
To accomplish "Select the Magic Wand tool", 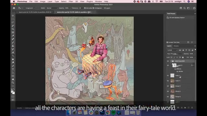I will point(13,26).
